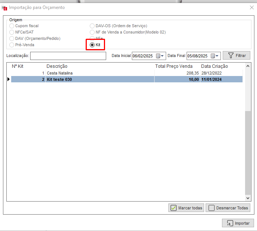Click the app icon in the title bar
The width and height of the screenshot is (257, 231).
tap(4, 7)
